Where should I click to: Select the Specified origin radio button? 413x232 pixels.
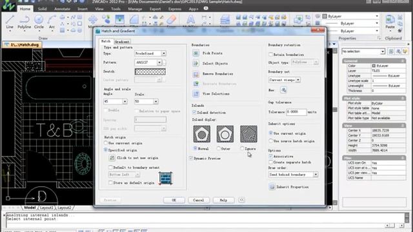106,150
